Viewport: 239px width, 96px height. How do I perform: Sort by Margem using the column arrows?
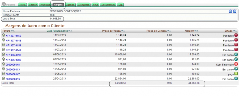(197, 31)
